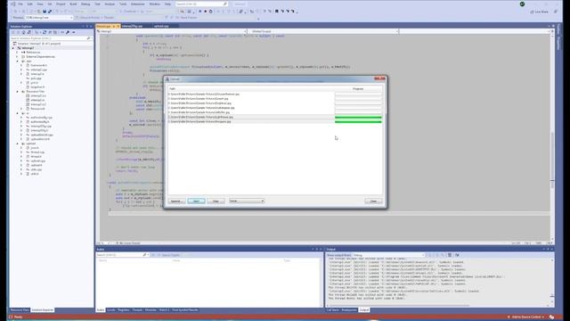Click Add to Source Control in status bar
Screen dimensions: 570x321
point(526,317)
